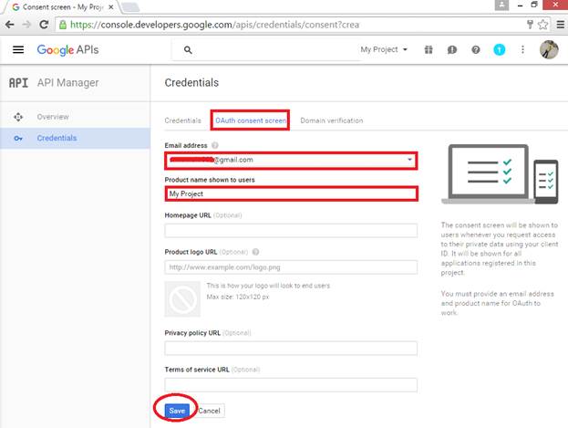The image size is (568, 428).
Task: Go forward with browser forward arrow
Action: click(x=26, y=25)
